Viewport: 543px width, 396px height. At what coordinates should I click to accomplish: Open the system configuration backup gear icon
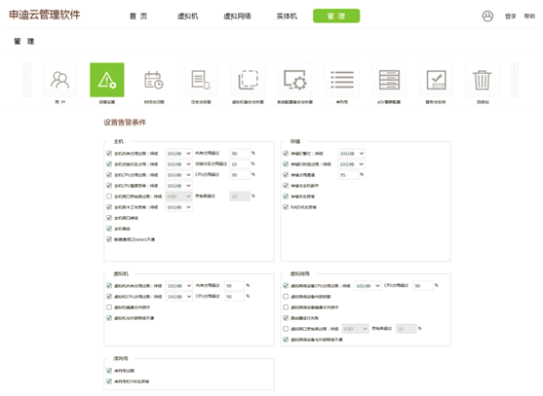(294, 80)
